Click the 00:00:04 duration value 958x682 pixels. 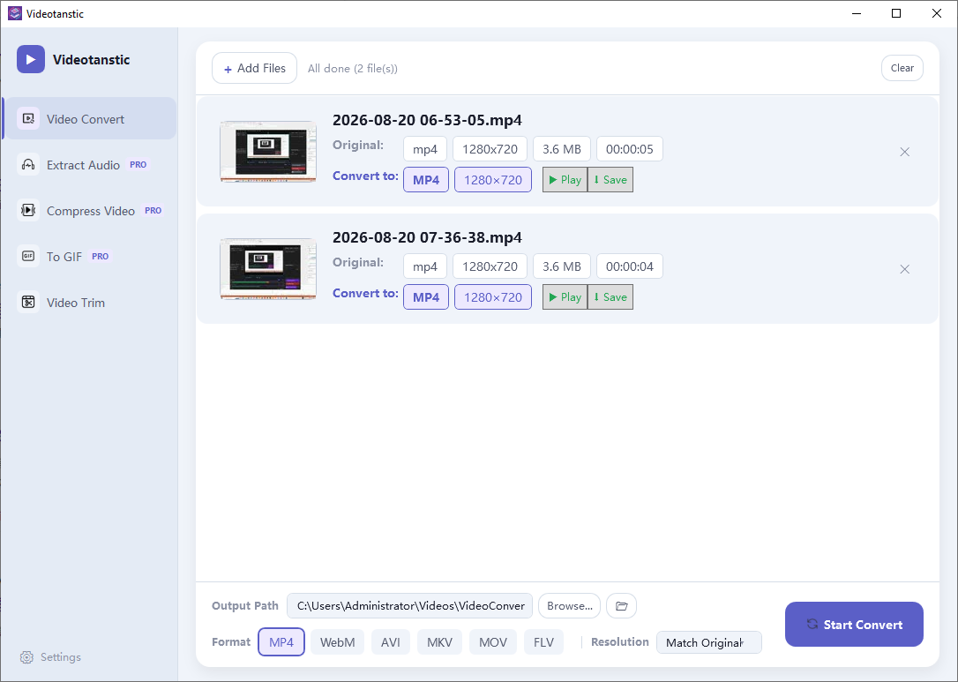(629, 266)
